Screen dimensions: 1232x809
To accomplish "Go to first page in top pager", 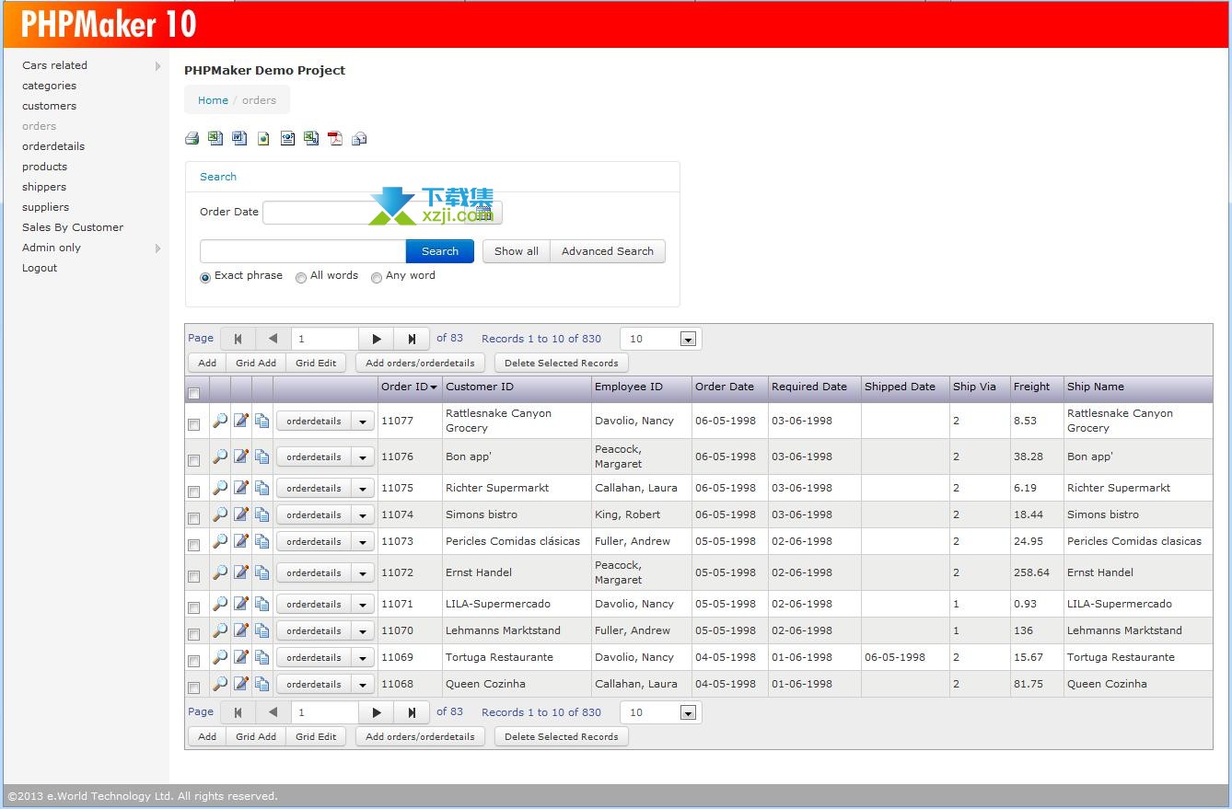I will 238,339.
